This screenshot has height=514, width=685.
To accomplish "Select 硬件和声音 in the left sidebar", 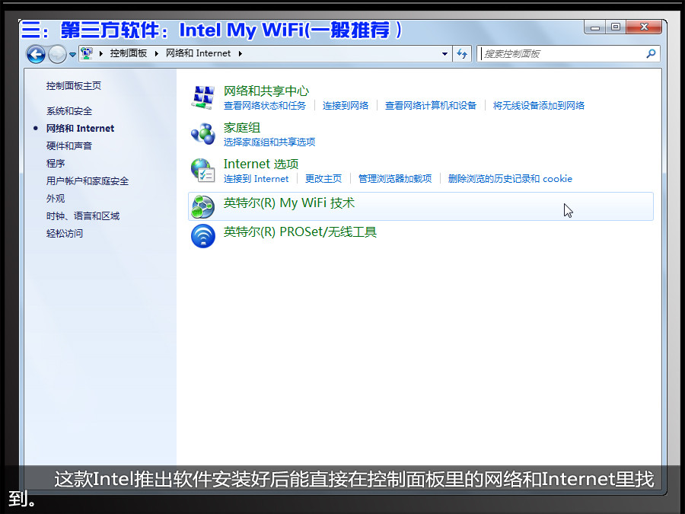I will point(69,146).
